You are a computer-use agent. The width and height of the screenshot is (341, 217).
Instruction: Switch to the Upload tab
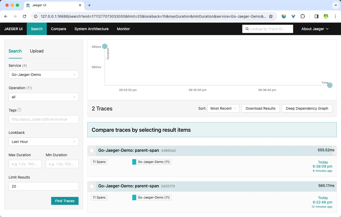coord(37,51)
